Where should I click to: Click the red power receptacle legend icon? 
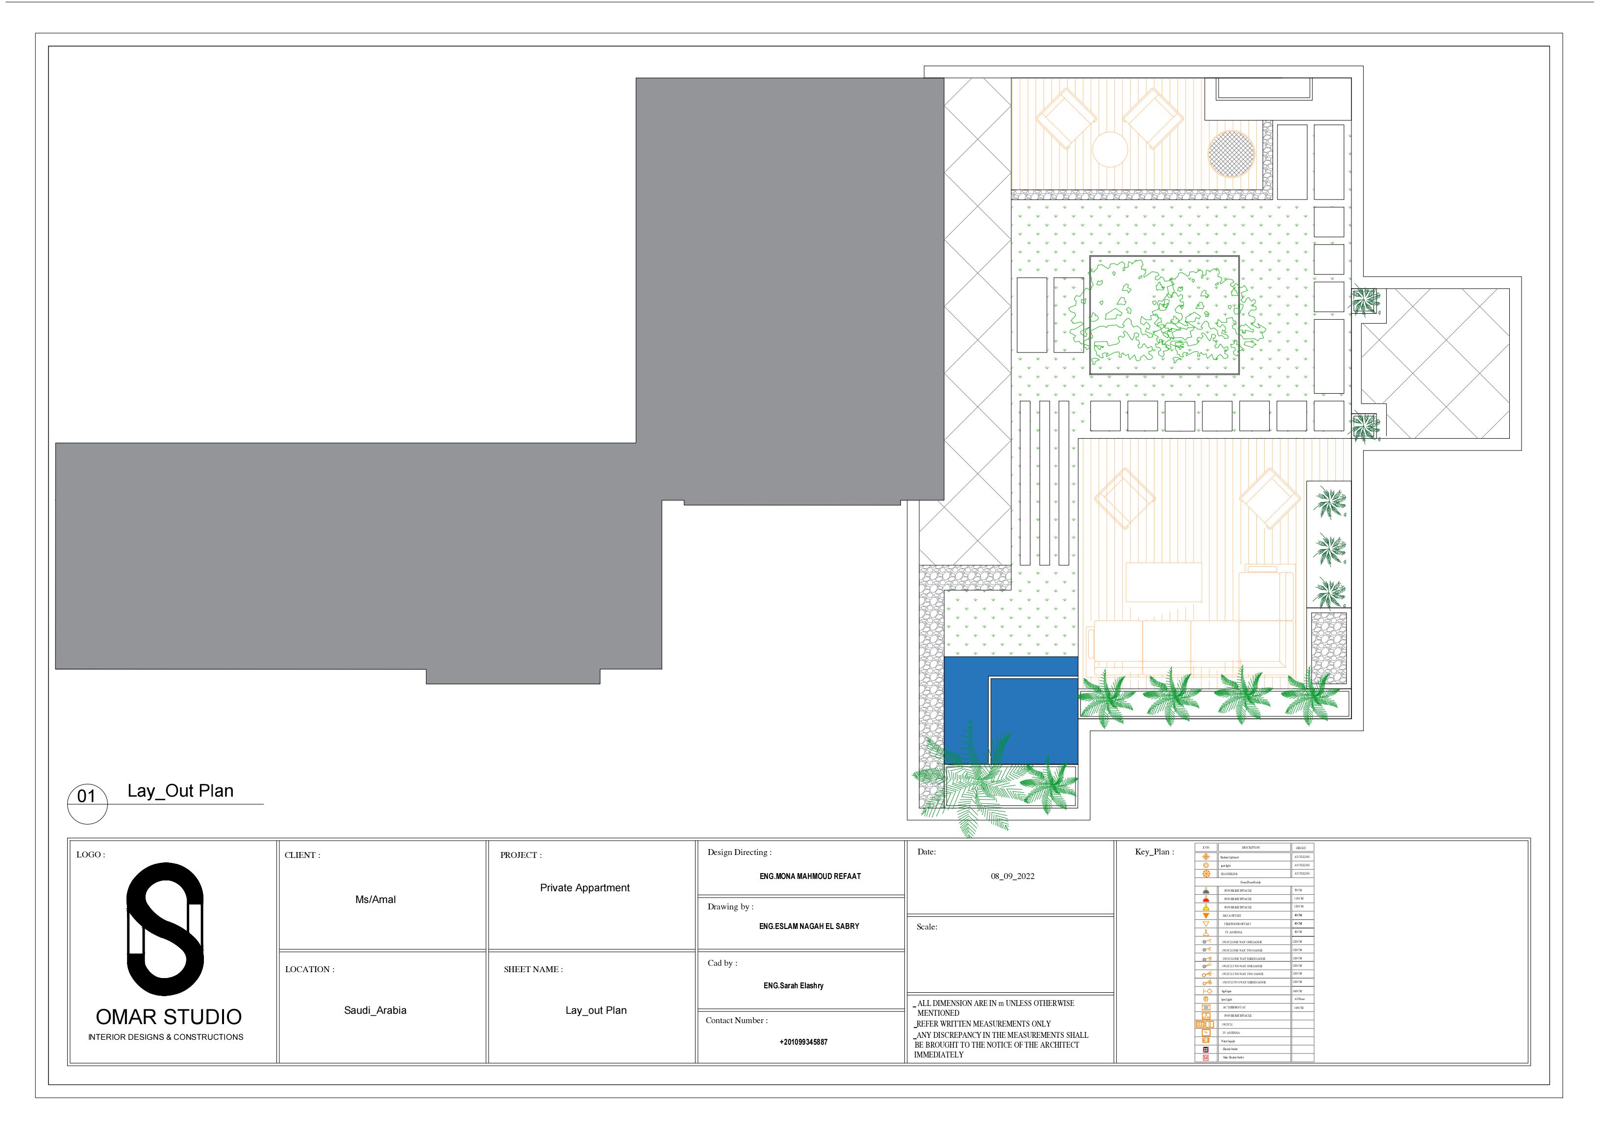coord(1206,899)
